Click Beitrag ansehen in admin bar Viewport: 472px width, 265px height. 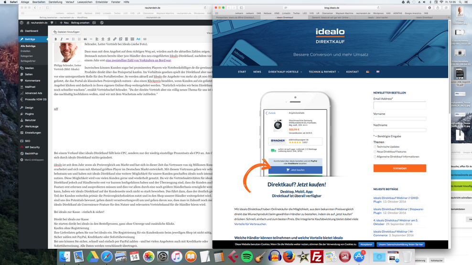click(80, 22)
